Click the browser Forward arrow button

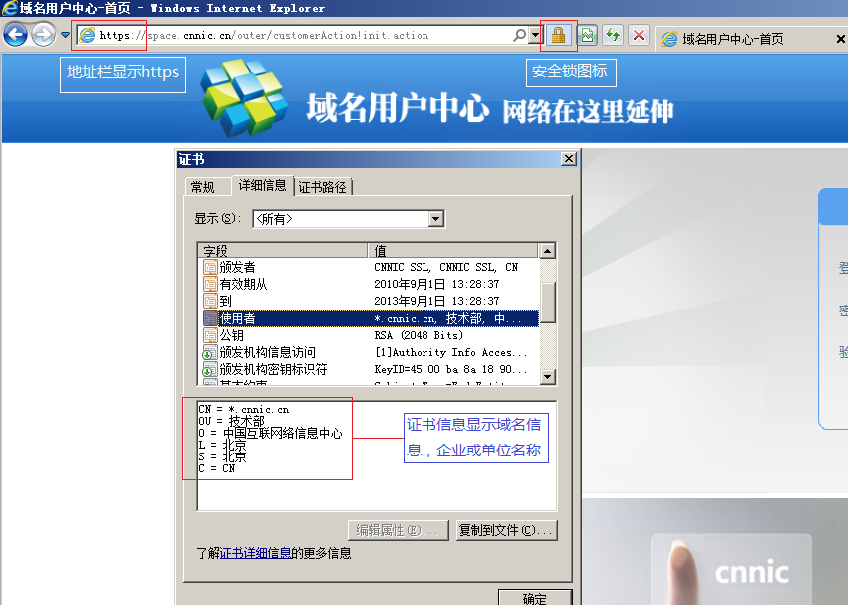[43, 35]
